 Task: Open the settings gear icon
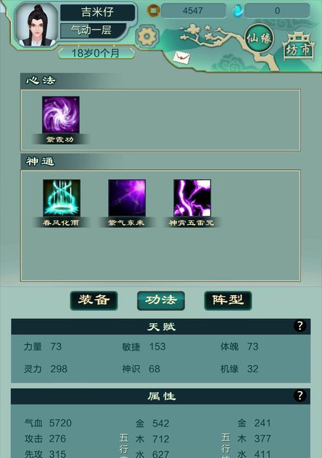click(x=147, y=36)
